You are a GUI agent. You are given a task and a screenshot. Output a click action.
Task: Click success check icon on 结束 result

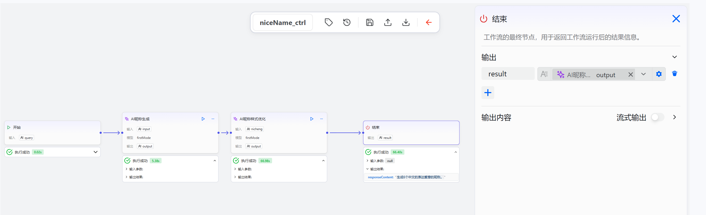[x=368, y=152]
